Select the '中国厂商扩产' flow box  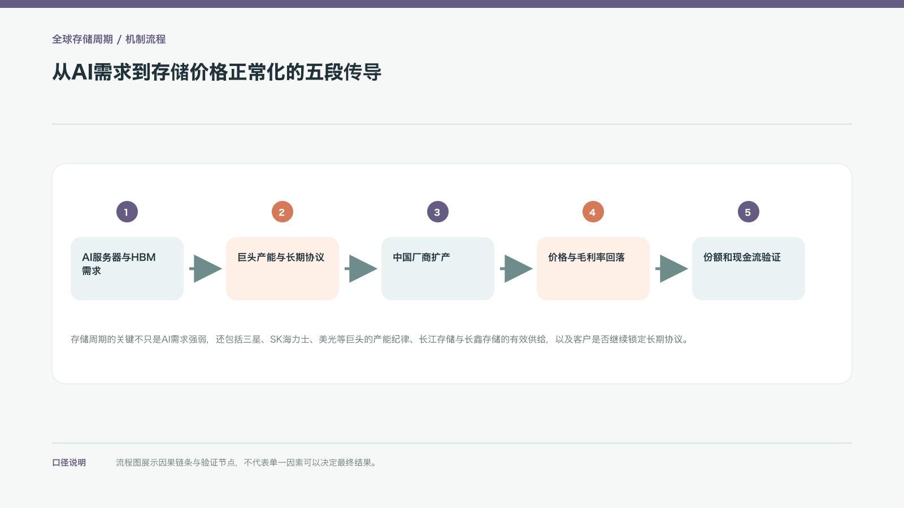[438, 269]
